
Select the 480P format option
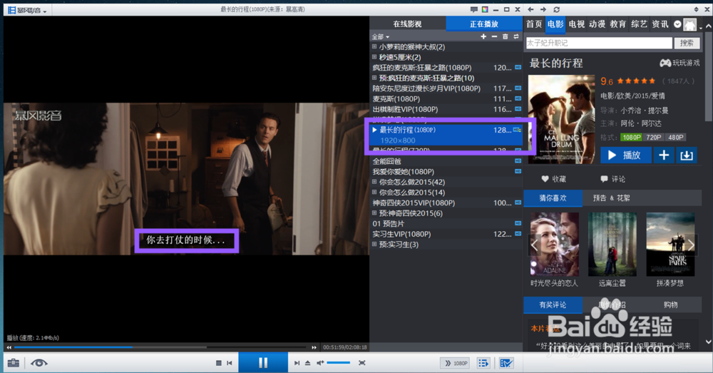point(675,138)
